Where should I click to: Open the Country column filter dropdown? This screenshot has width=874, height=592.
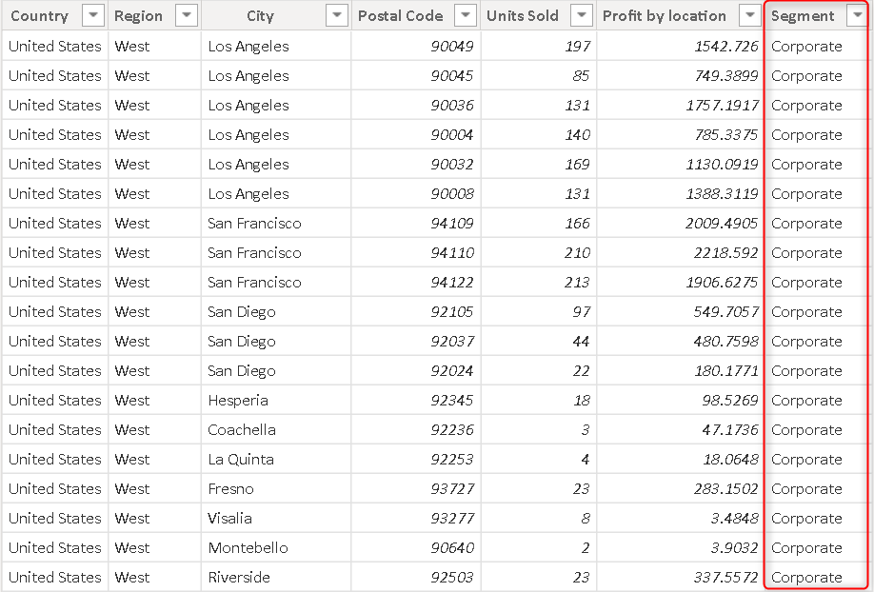tap(92, 15)
